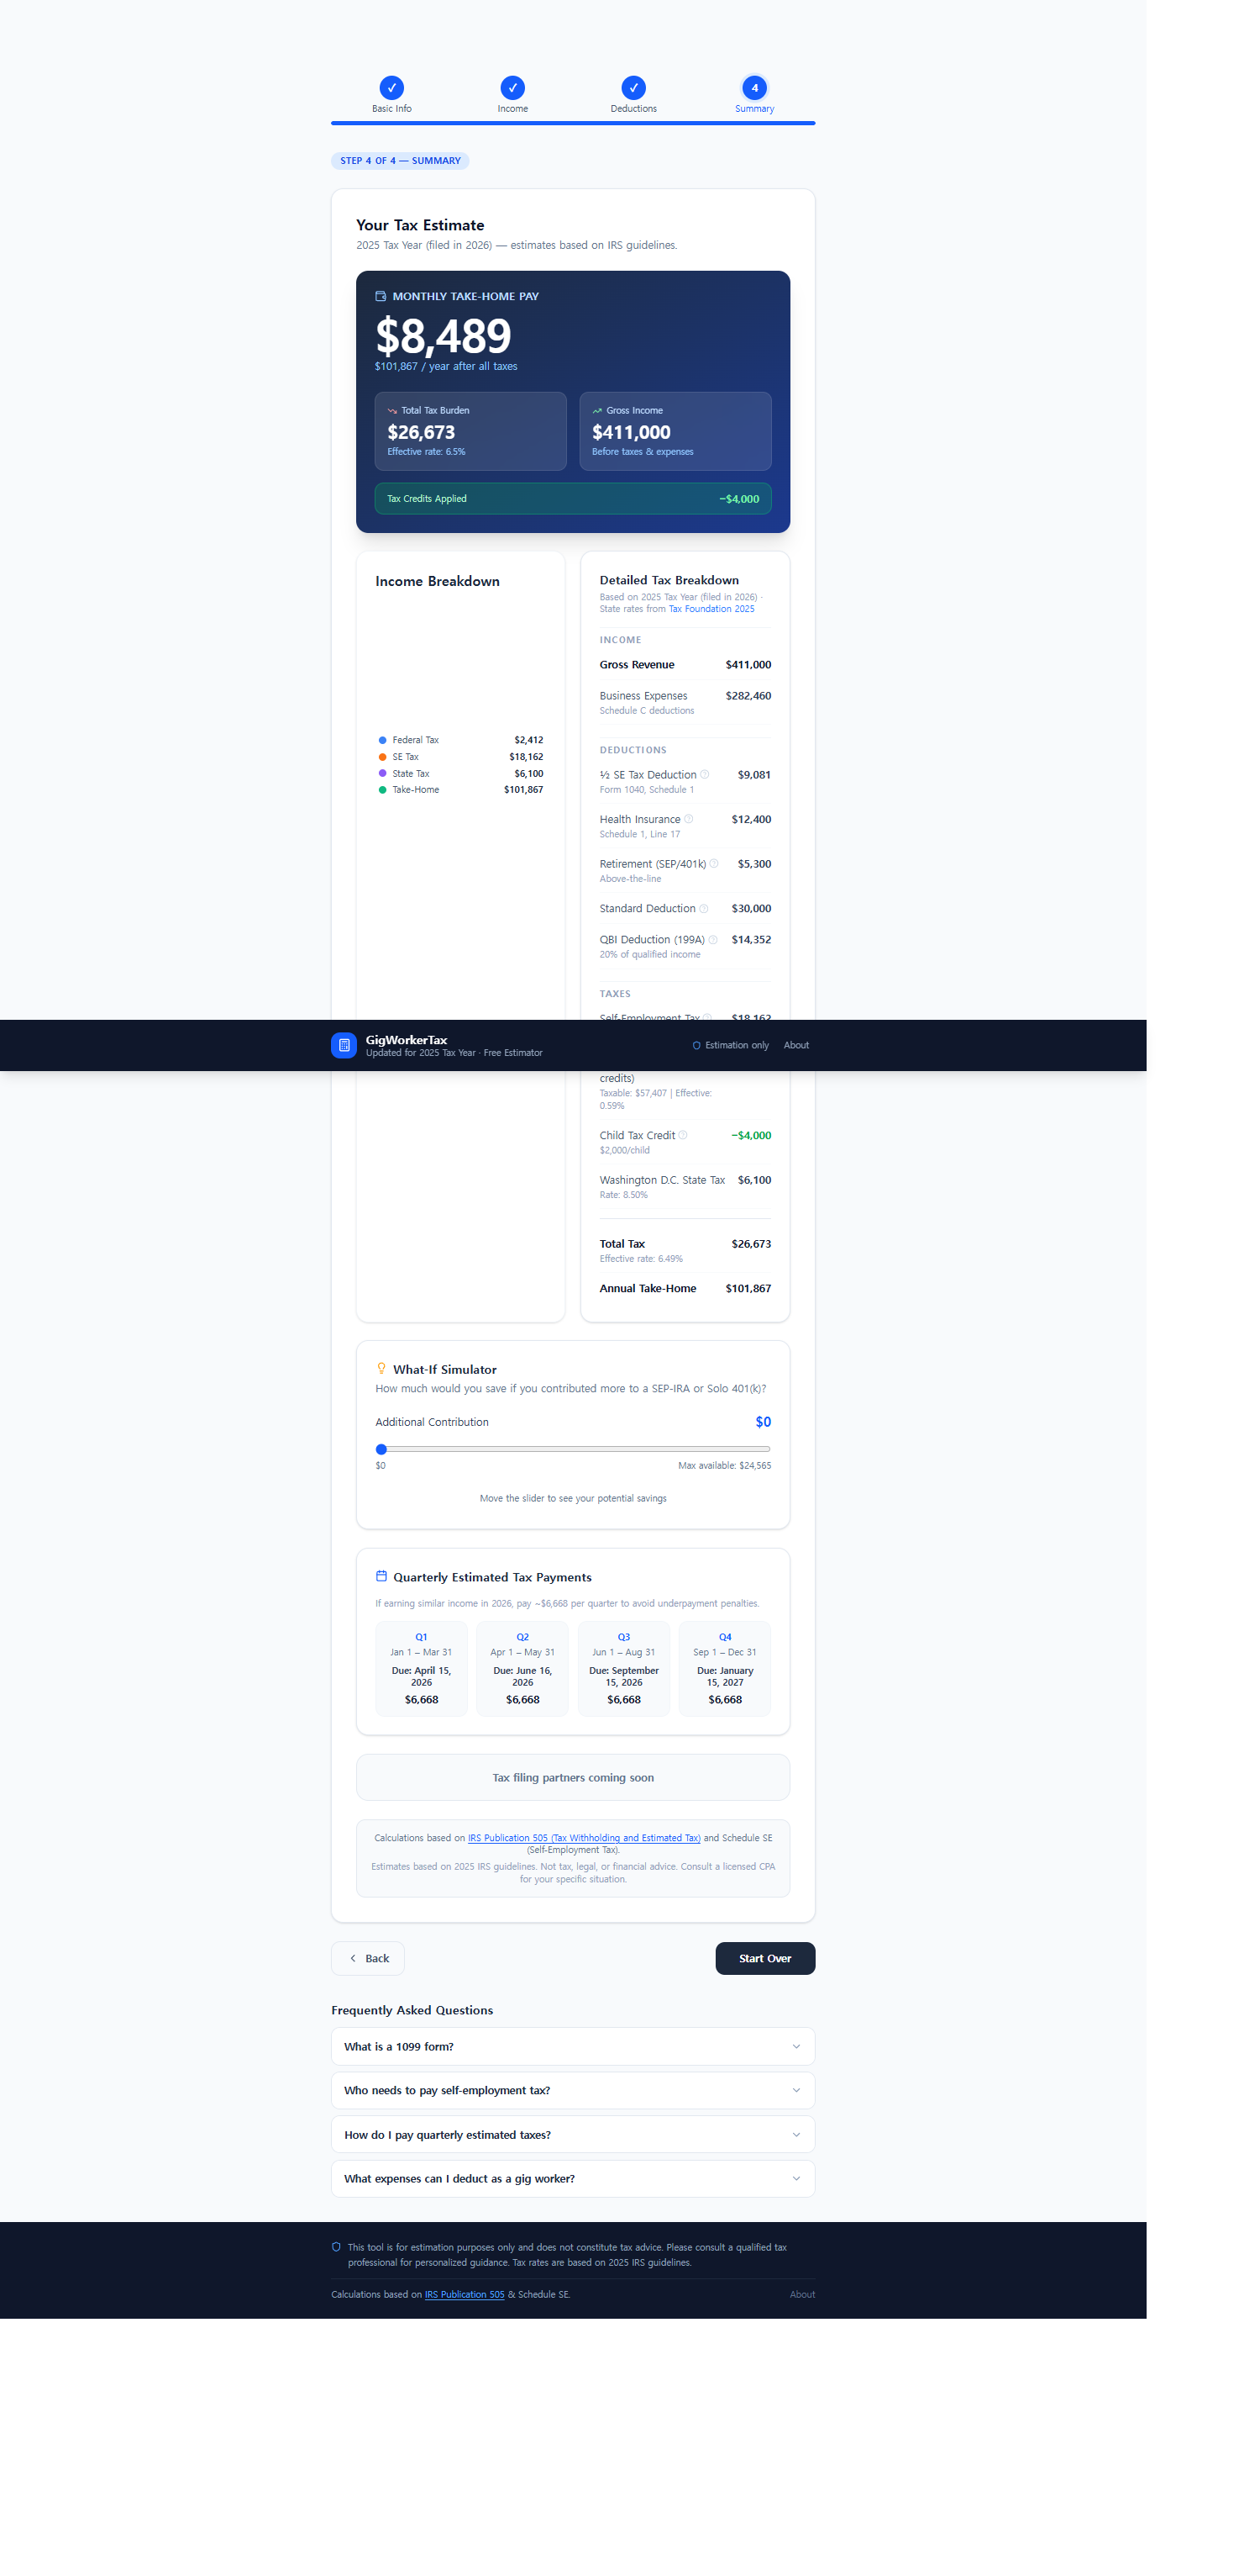Click the Business Expenses $282,460 value
This screenshot has width=1260, height=2576.
[748, 696]
